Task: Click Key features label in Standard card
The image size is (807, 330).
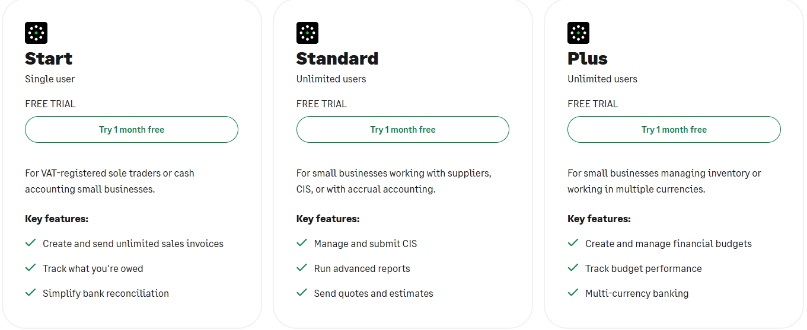Action: pyautogui.click(x=328, y=219)
